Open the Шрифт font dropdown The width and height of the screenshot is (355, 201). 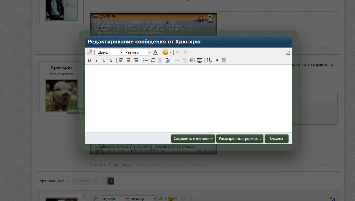tap(109, 52)
